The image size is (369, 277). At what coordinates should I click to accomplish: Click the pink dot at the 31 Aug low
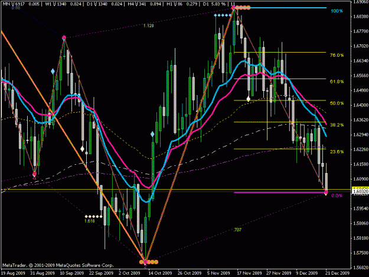pos(34,174)
